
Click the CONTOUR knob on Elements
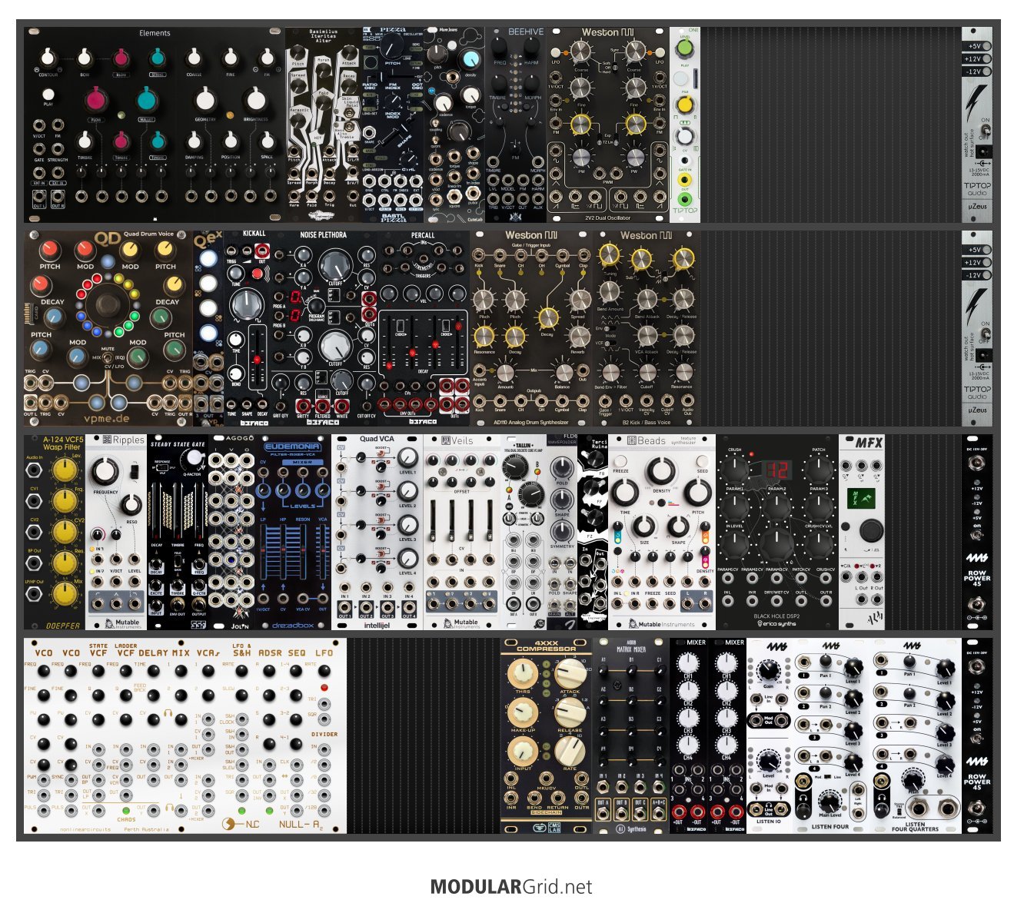48,58
